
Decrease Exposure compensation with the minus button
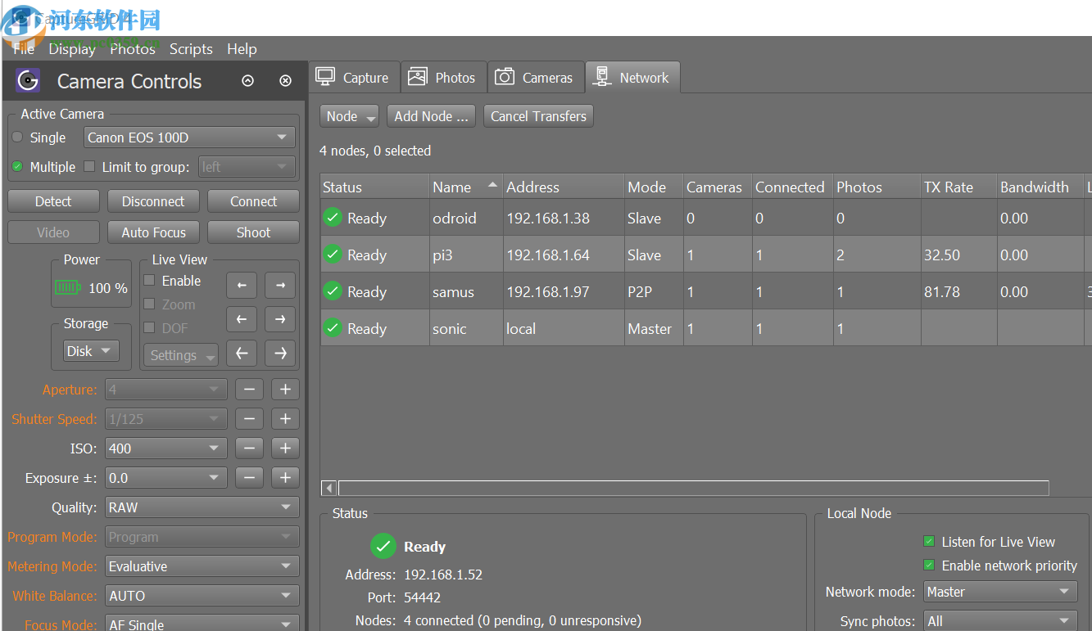click(x=249, y=478)
